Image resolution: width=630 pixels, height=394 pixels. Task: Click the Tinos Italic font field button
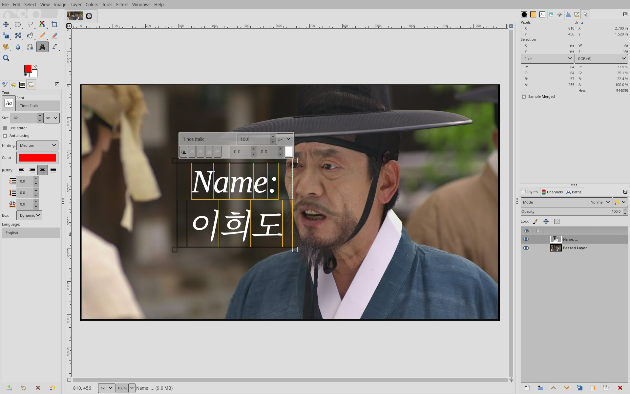(38, 106)
